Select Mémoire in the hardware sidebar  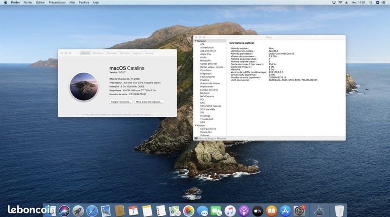[205, 93]
